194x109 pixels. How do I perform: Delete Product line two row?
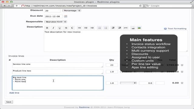point(182,72)
